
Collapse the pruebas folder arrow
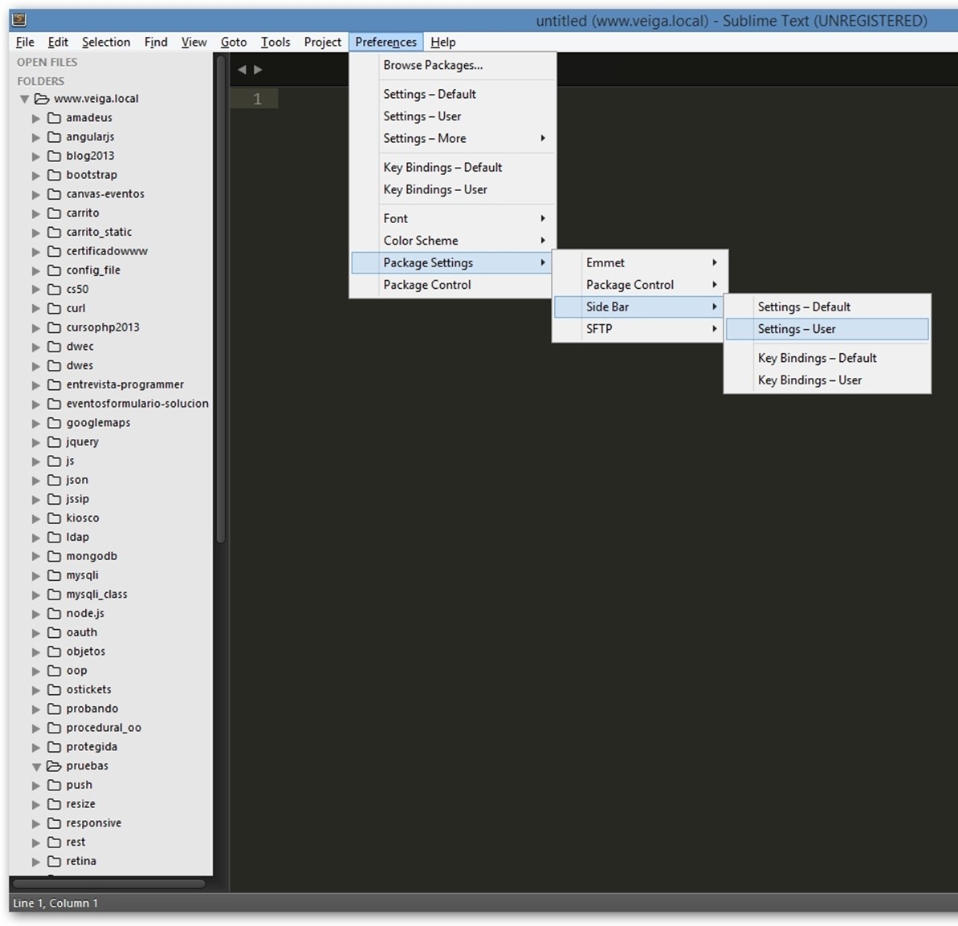(x=36, y=766)
